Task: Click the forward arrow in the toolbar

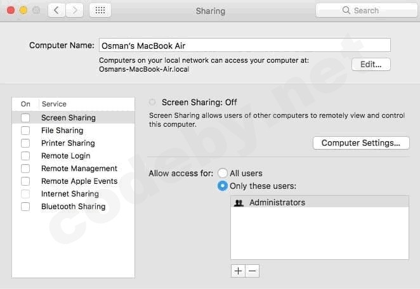Action: point(75,10)
